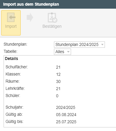Viewport: 116px width, 131px height.
Task: Click the Klassen count value 12
Action: click(x=58, y=74)
